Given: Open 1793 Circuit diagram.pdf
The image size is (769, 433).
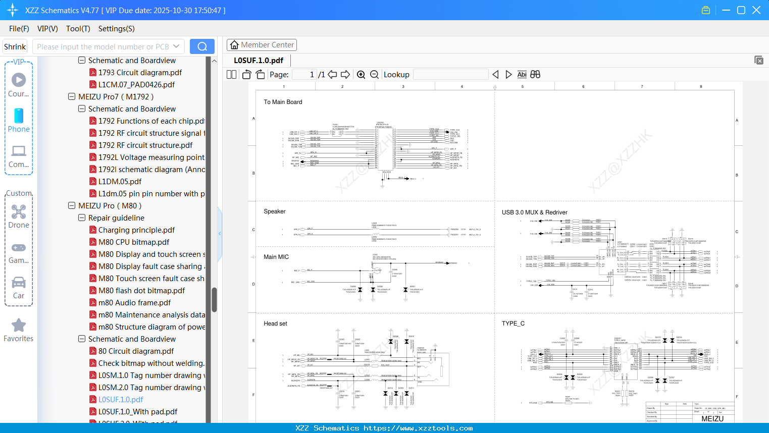Looking at the screenshot, I should click(140, 72).
